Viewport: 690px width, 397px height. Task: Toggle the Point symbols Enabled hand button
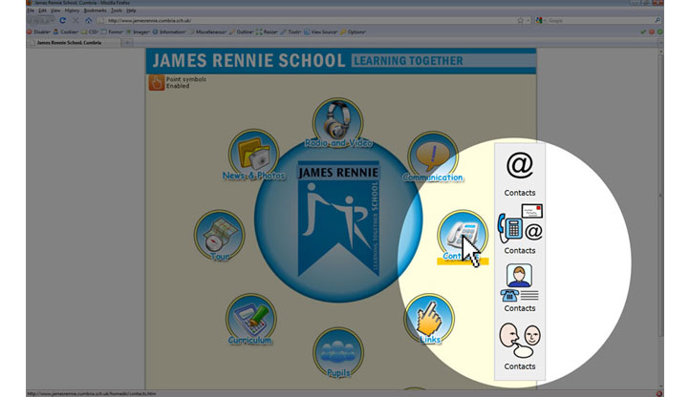coord(156,83)
